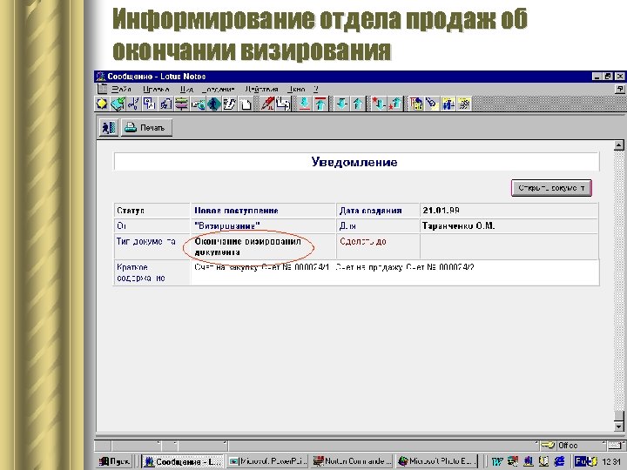The width and height of the screenshot is (627, 470).
Task: Switch to Norton Commander taskbar button
Action: [352, 461]
